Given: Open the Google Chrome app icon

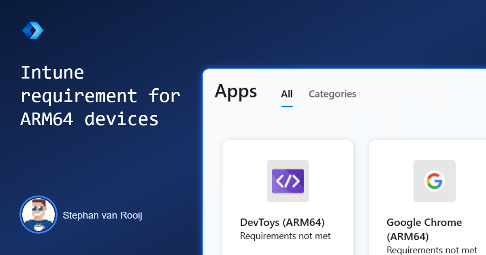Looking at the screenshot, I should point(435,181).
